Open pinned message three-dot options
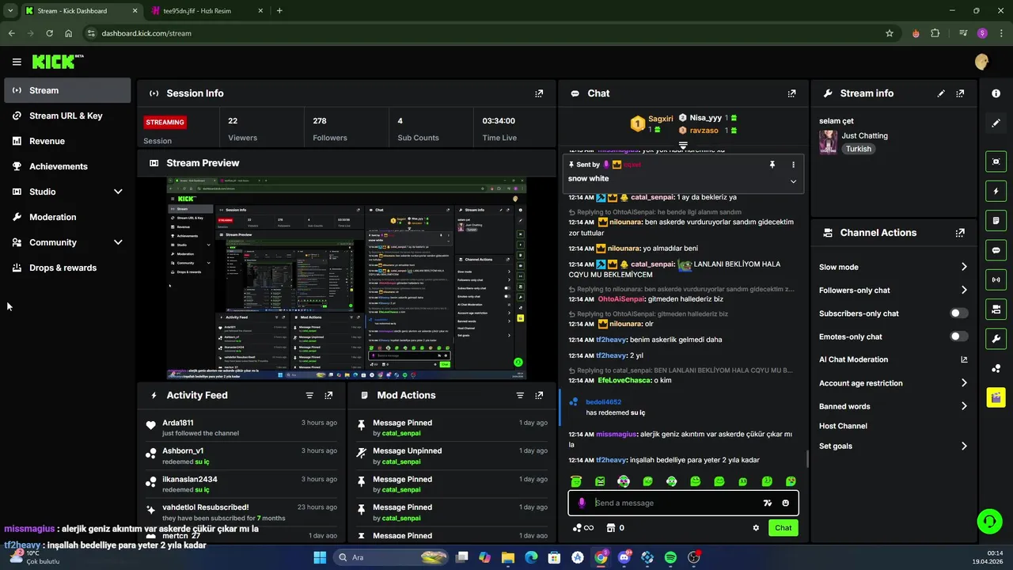The width and height of the screenshot is (1013, 570). pos(793,165)
